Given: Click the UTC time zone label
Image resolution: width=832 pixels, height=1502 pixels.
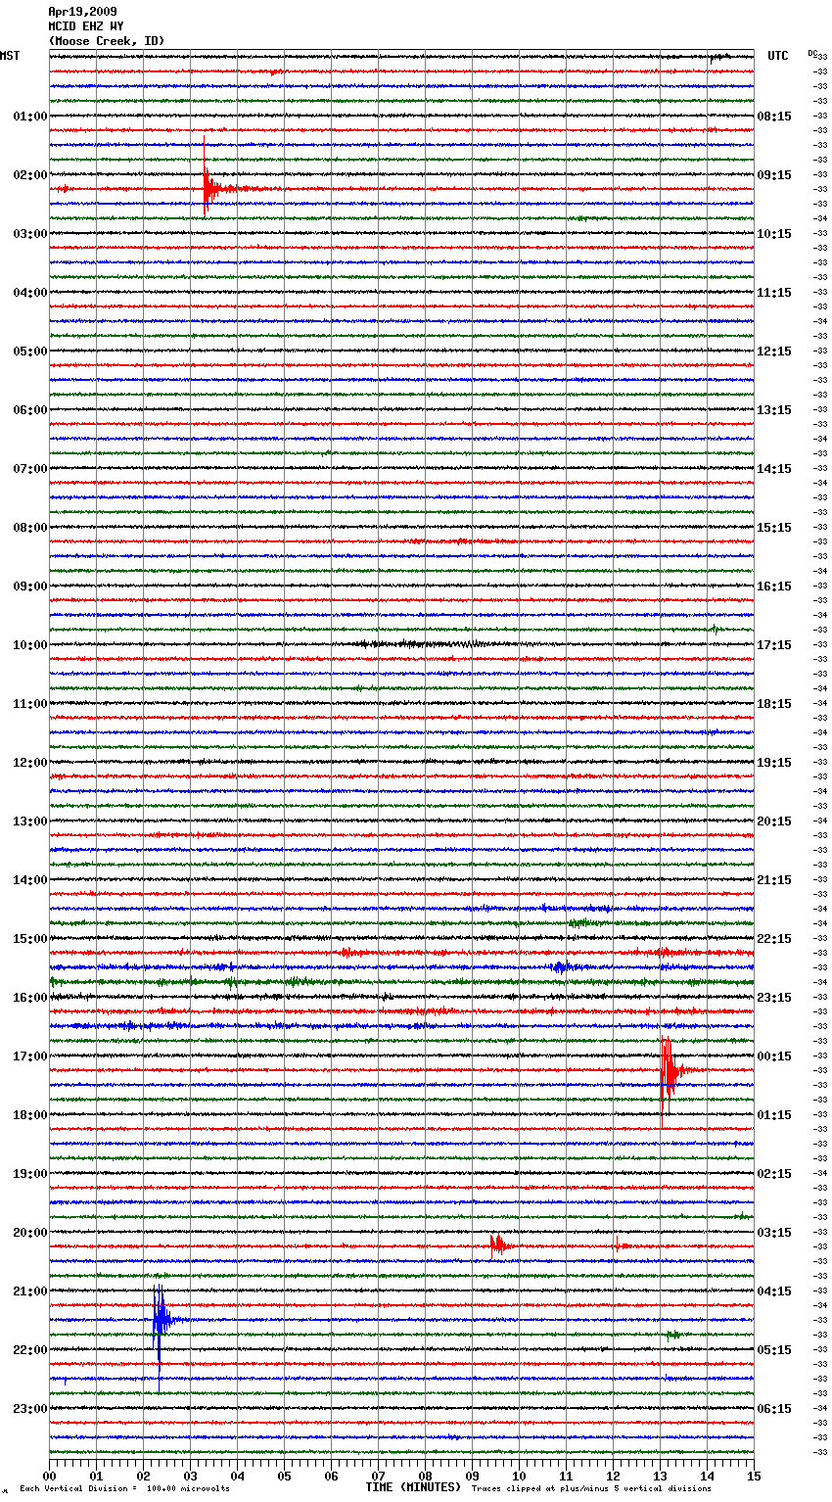Looking at the screenshot, I should (x=778, y=56).
